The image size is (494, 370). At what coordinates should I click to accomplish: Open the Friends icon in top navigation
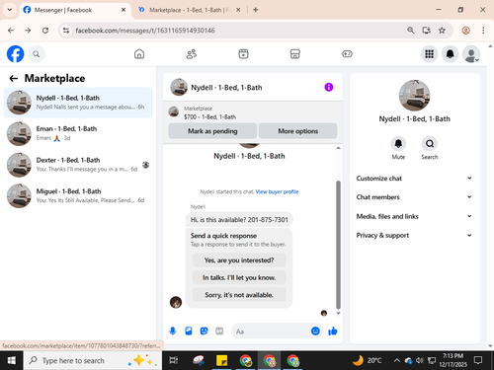coord(192,54)
